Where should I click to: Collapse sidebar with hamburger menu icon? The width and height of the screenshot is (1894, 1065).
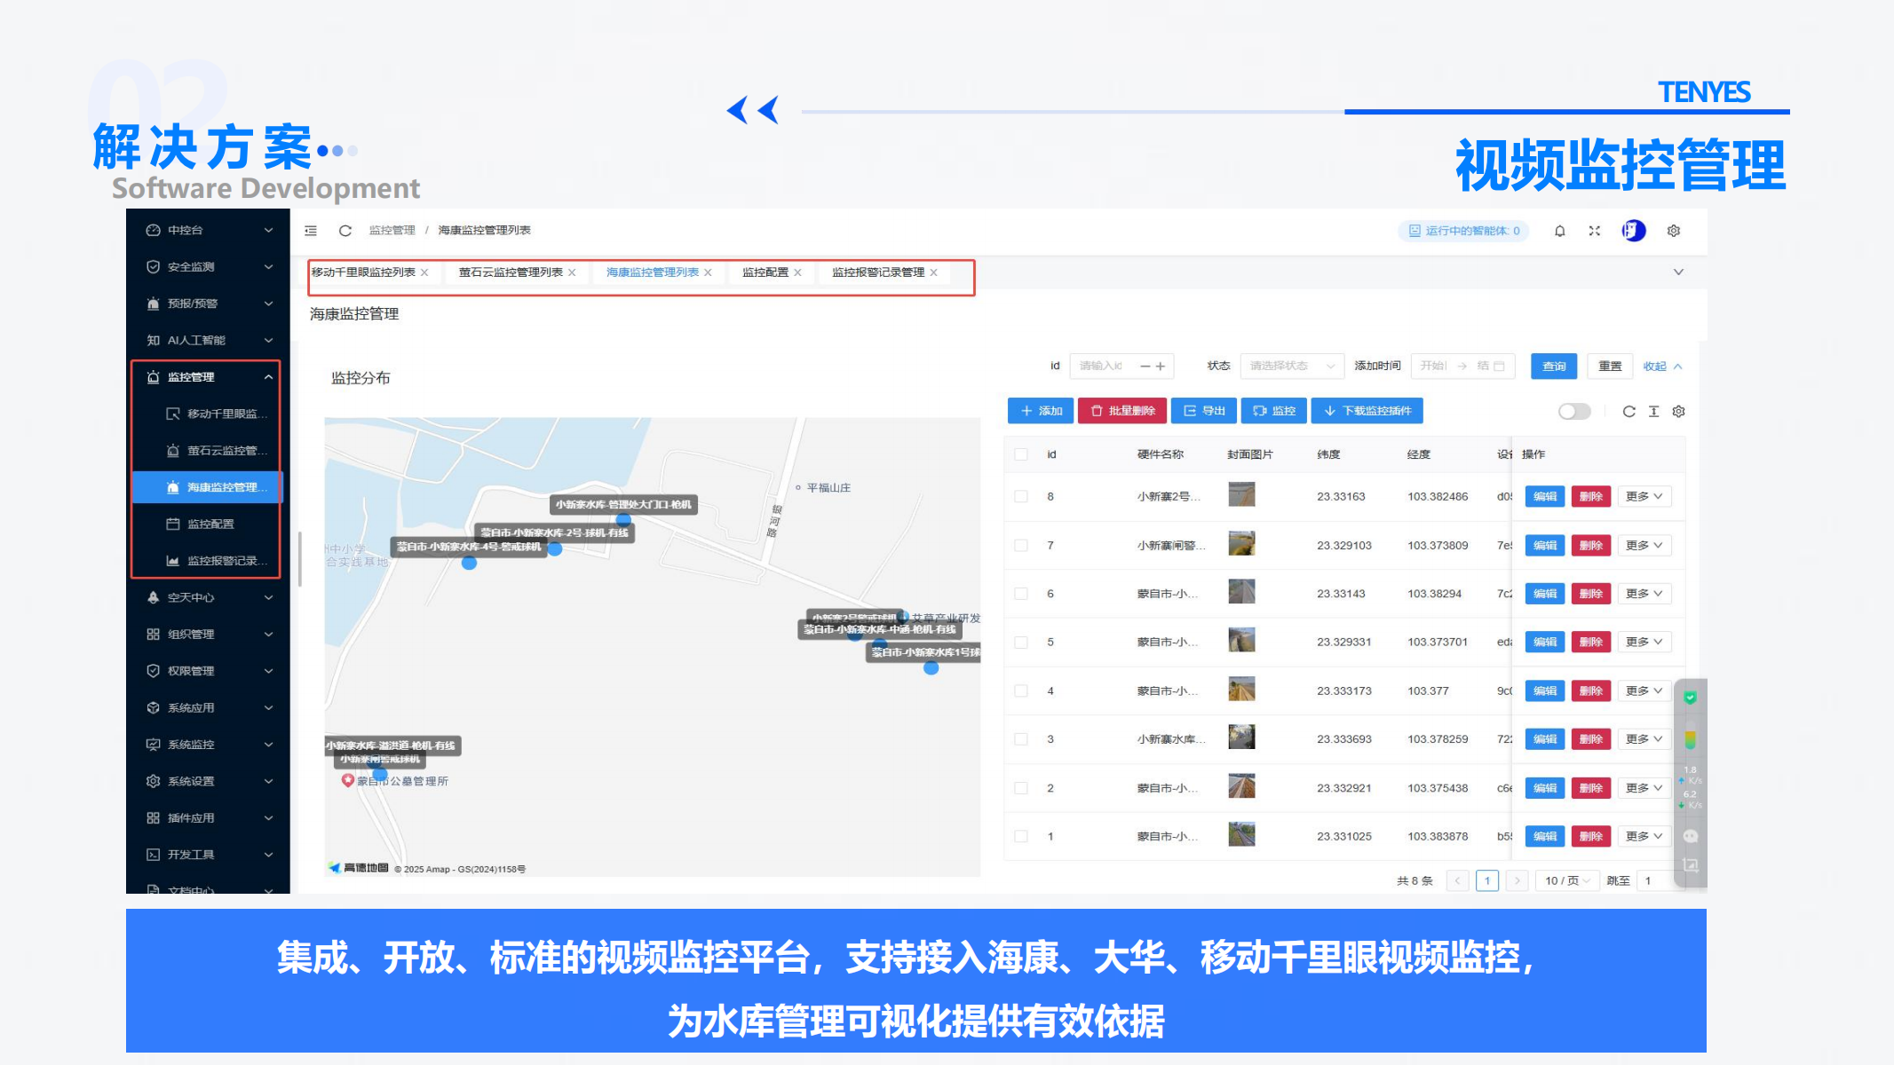coord(311,231)
